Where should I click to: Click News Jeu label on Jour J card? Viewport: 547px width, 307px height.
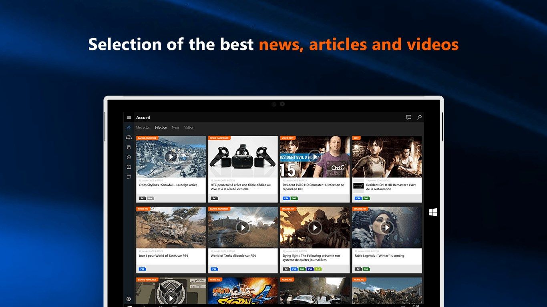pyautogui.click(x=143, y=209)
